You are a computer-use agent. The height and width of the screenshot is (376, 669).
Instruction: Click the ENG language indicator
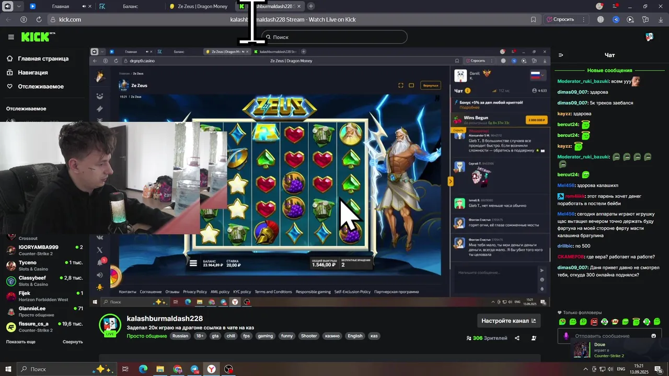pos(621,369)
